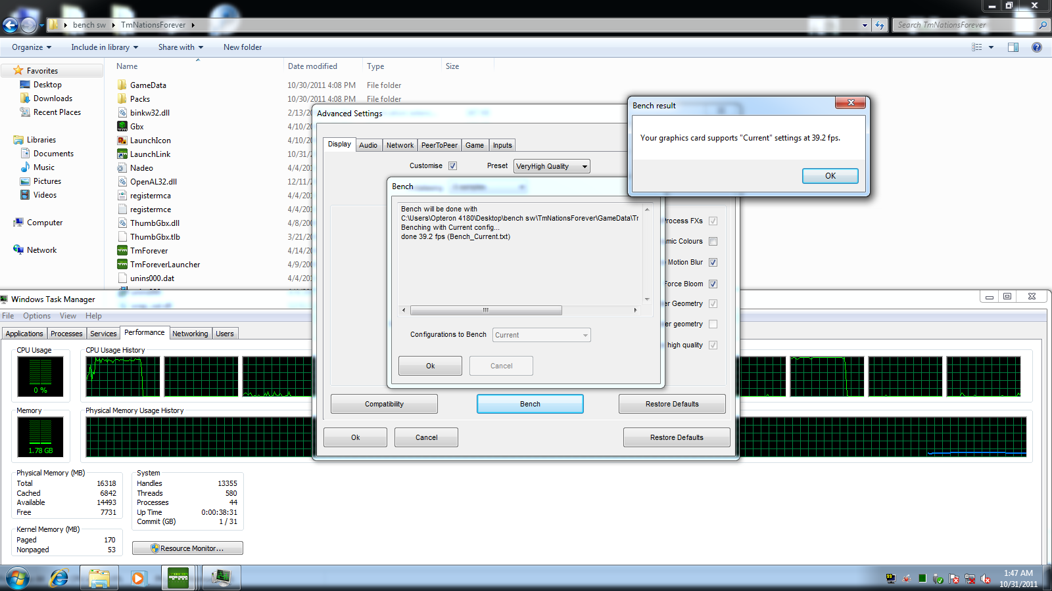Click the Explorer back arrow button
1052x591 pixels.
[11, 25]
